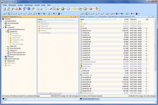Screen dimensions: 158x105
Task: Select Papierkorb in folder tree
Action: (11, 61)
